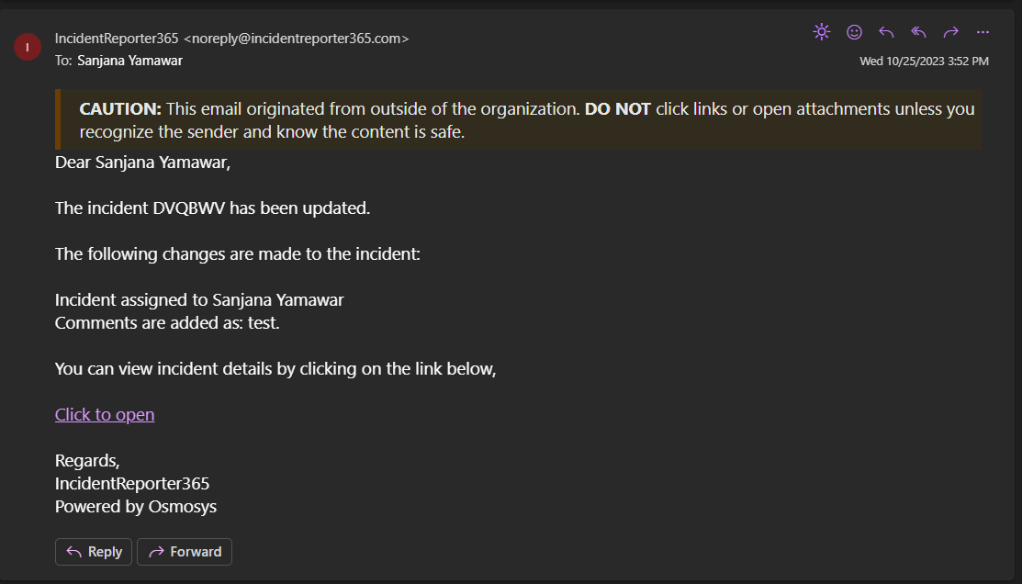Click the noreply@incidentreporter365.com address
The image size is (1022, 584).
(297, 39)
